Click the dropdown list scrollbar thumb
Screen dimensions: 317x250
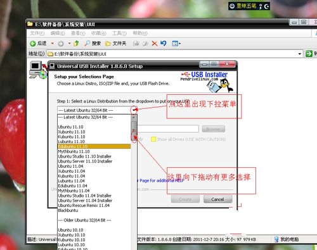134,131
